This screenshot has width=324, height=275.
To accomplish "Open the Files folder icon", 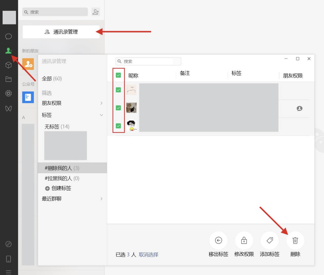I will [9, 79].
